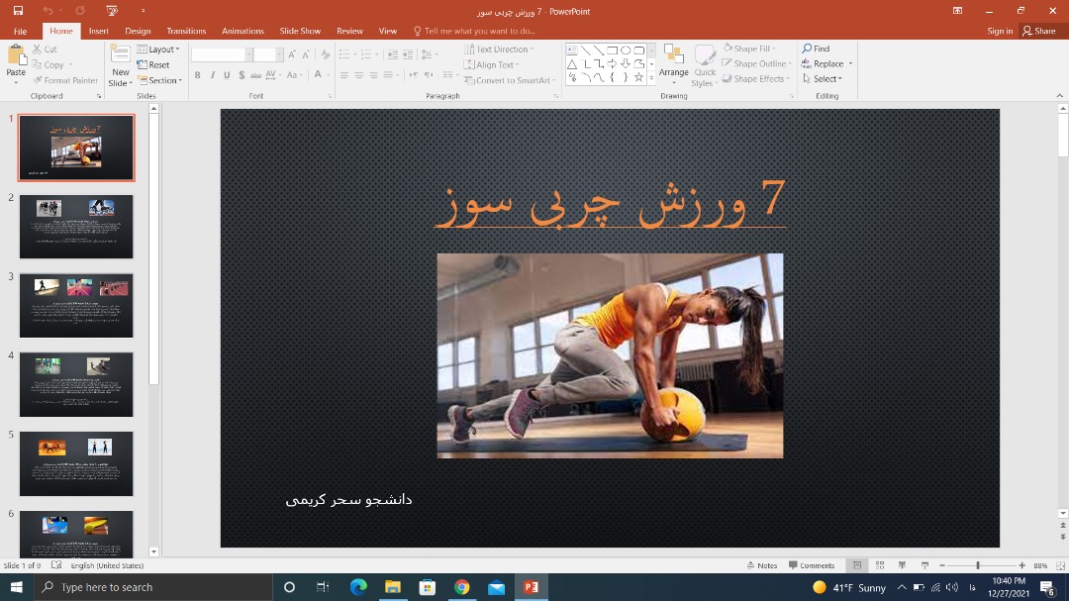
Task: Click Reset in the Slides group
Action: coord(154,64)
